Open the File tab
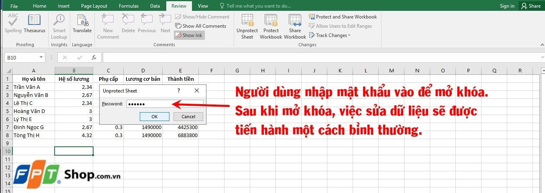545x193 pixels. click(x=14, y=6)
